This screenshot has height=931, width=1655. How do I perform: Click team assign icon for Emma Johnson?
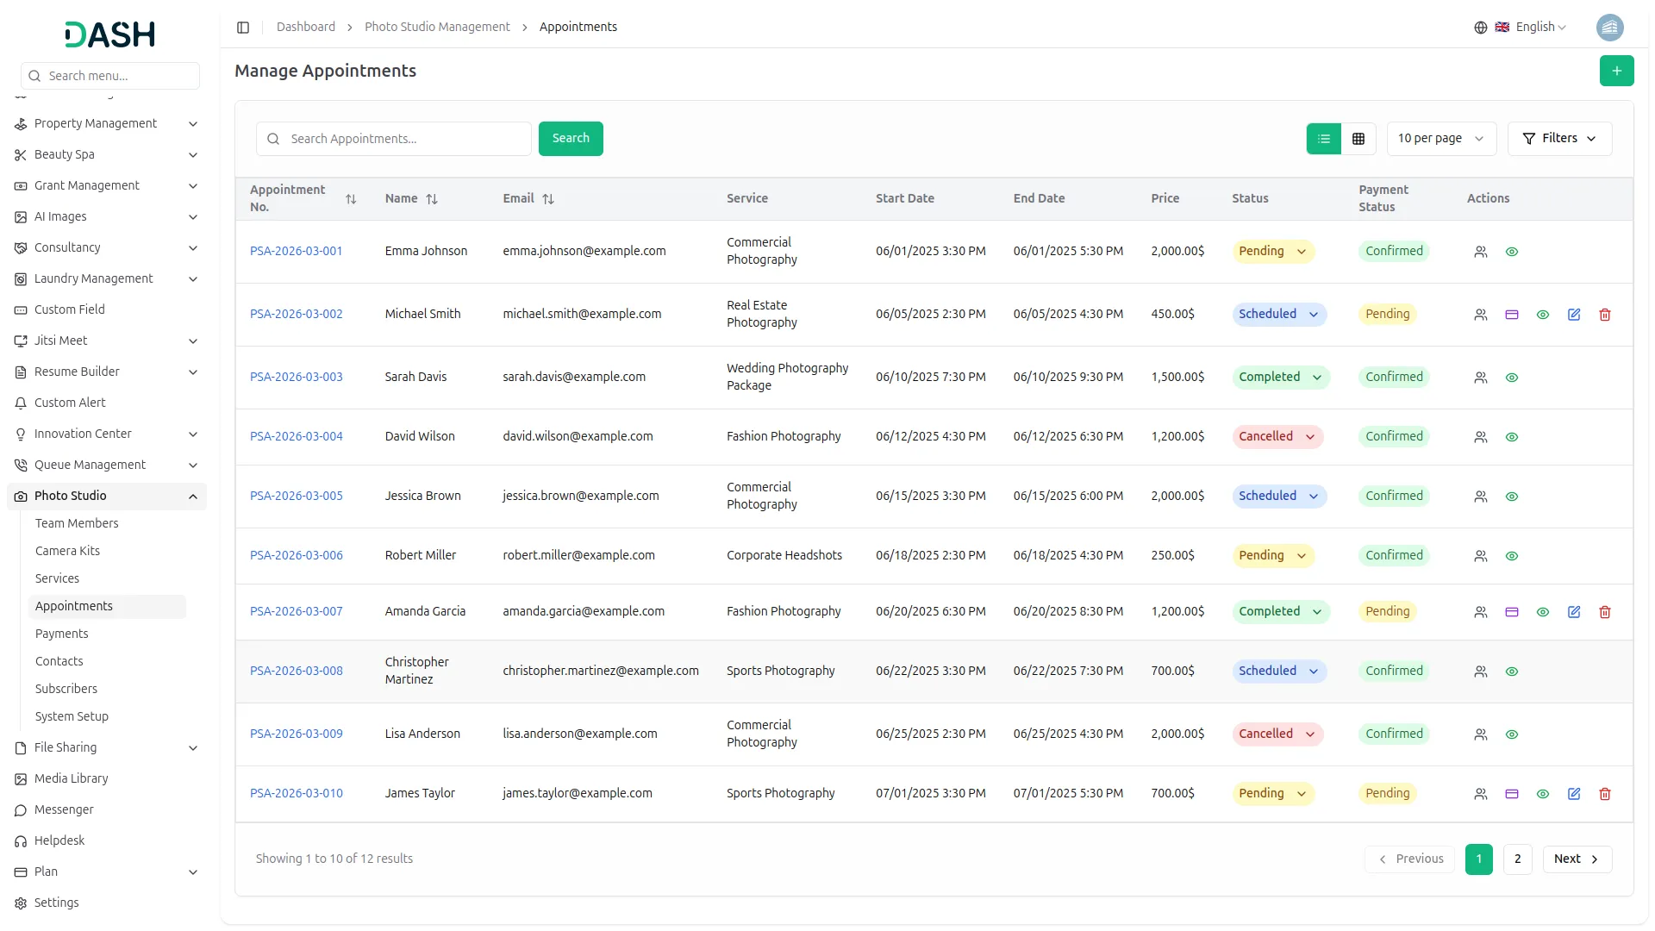click(1480, 252)
